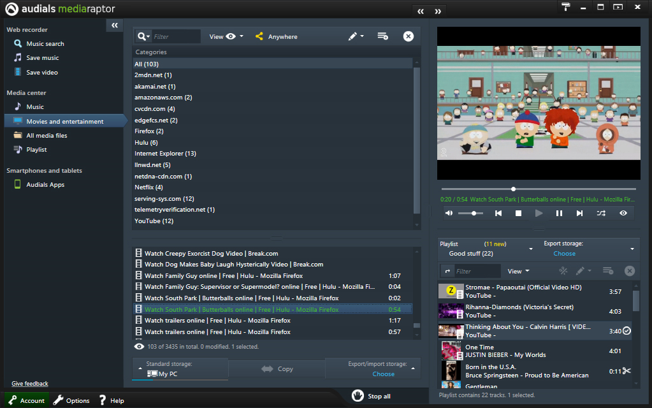Seek within the video progress bar

(x=538, y=189)
